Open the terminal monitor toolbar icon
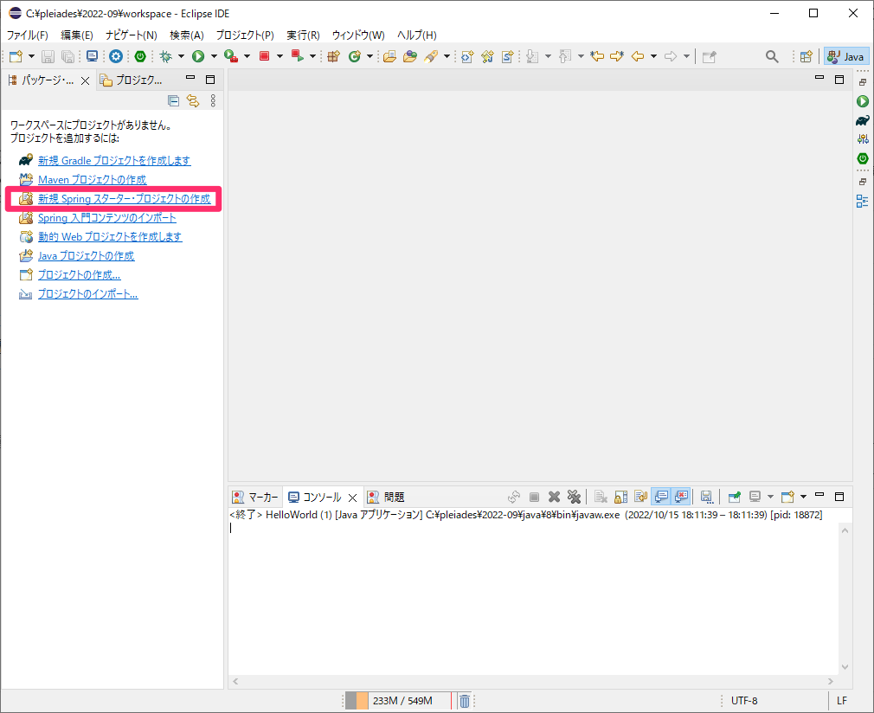Viewport: 874px width, 713px height. (x=92, y=56)
